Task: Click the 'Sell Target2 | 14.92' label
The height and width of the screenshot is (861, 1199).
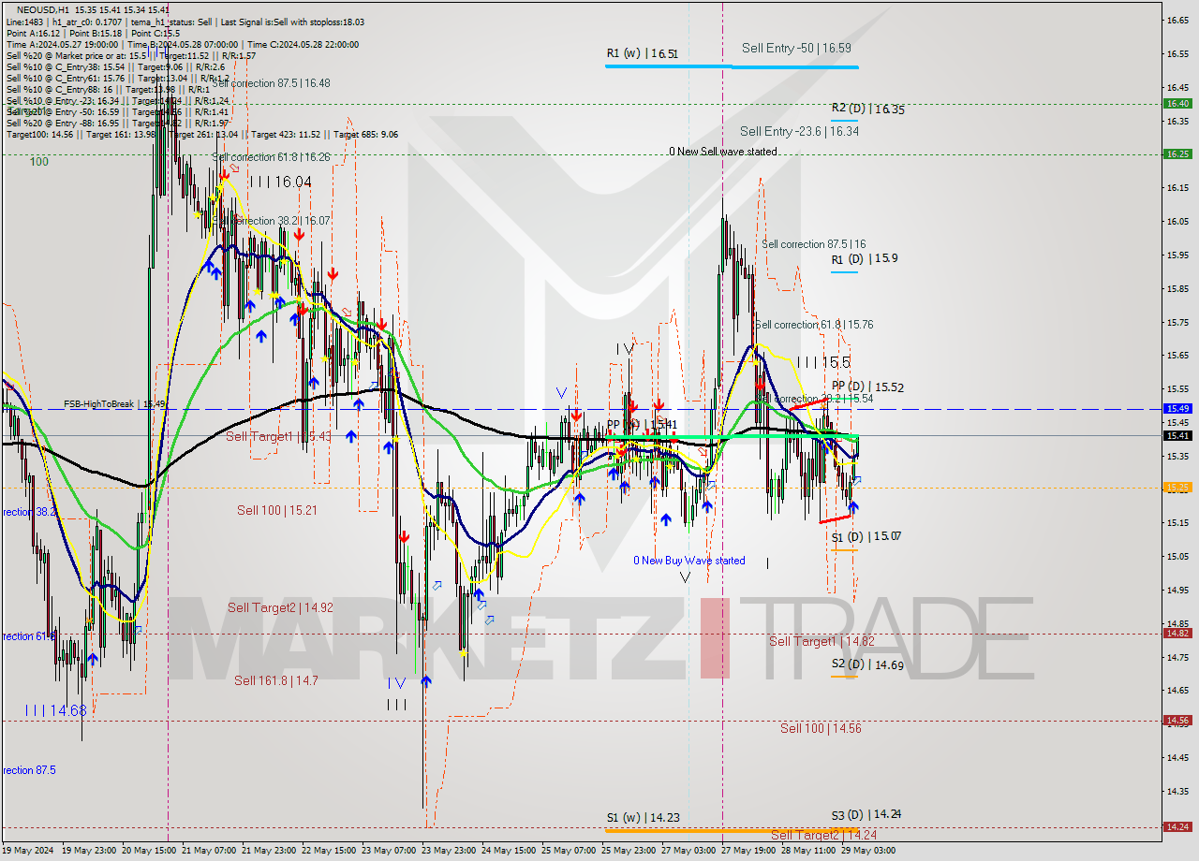Action: pyautogui.click(x=280, y=608)
